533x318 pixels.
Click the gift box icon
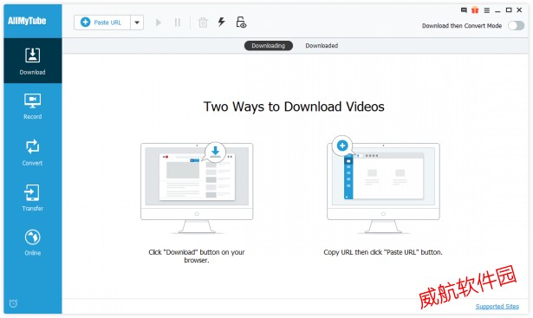point(475,10)
